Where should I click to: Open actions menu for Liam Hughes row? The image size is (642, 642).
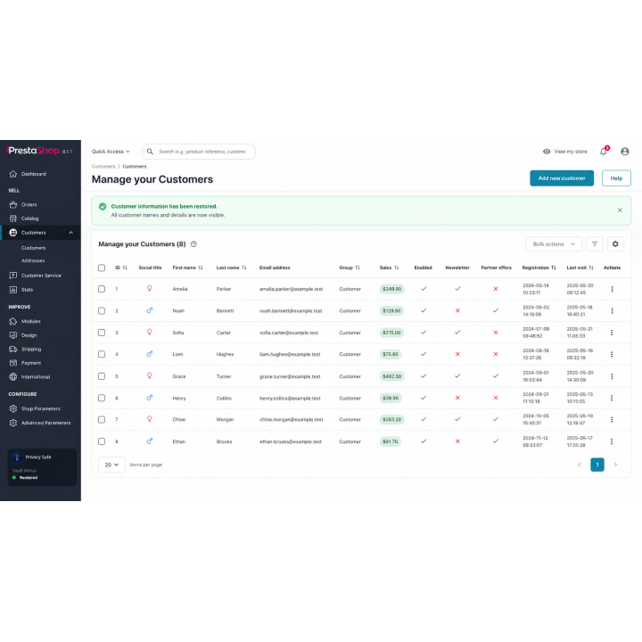tap(612, 354)
